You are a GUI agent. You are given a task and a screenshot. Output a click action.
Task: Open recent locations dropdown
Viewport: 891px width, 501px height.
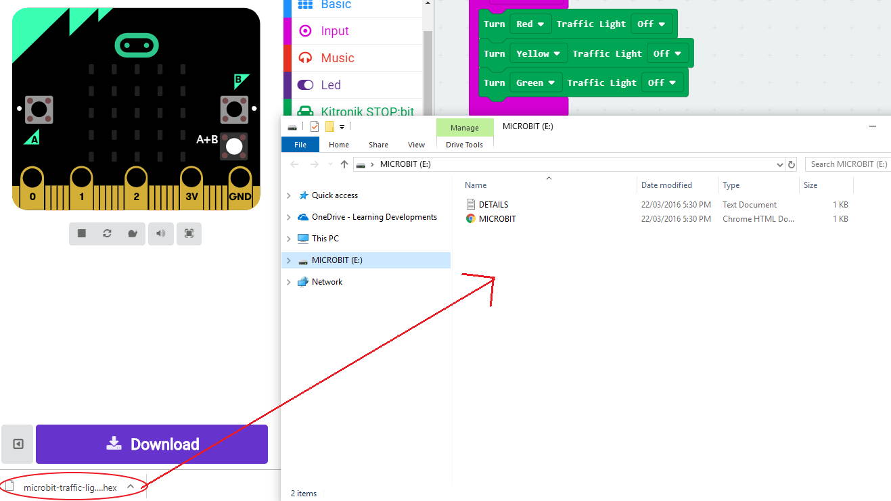(330, 164)
